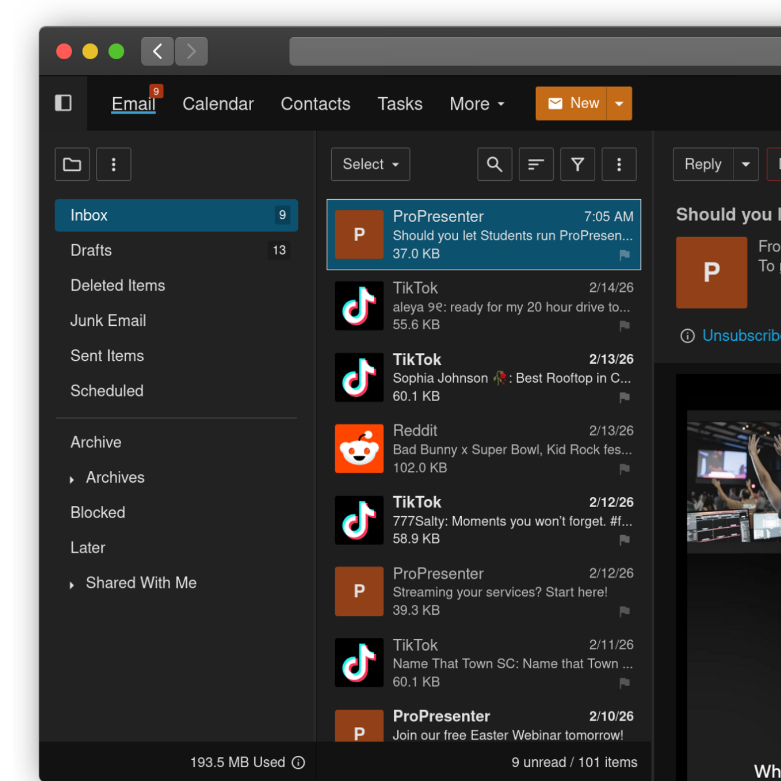Open message list more options icon

pos(619,165)
